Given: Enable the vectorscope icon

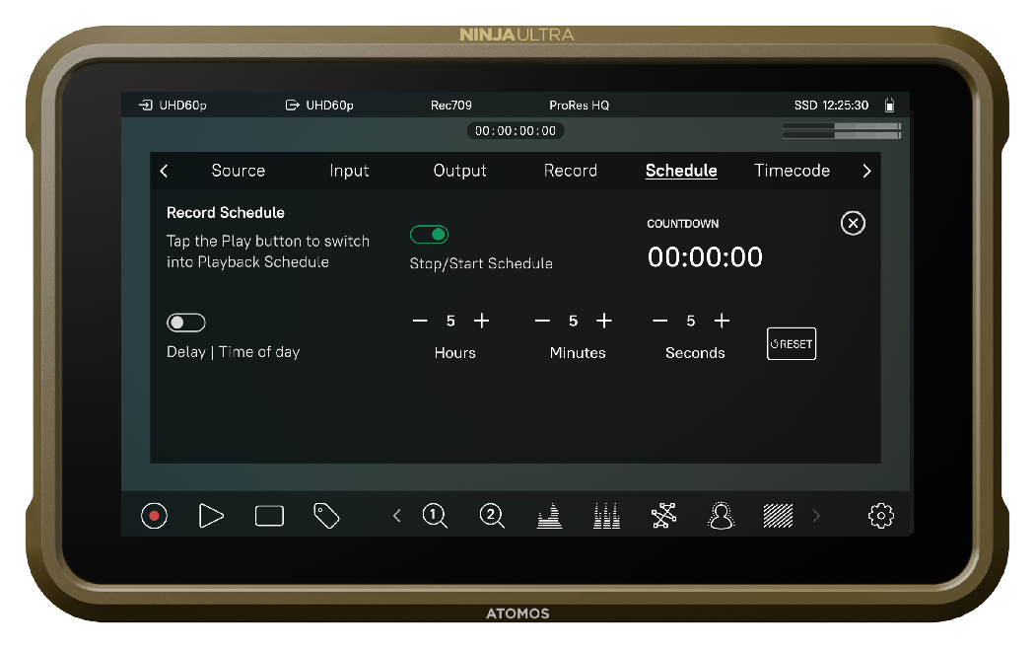Looking at the screenshot, I should [664, 516].
